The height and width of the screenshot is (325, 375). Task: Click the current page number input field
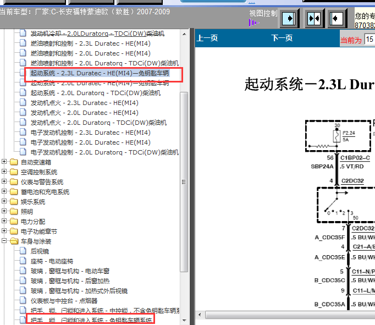tap(368, 40)
